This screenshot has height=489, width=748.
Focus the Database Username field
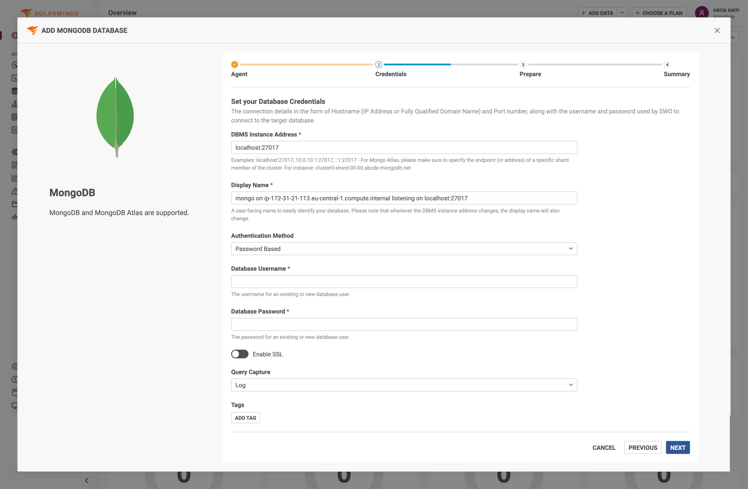pyautogui.click(x=404, y=281)
